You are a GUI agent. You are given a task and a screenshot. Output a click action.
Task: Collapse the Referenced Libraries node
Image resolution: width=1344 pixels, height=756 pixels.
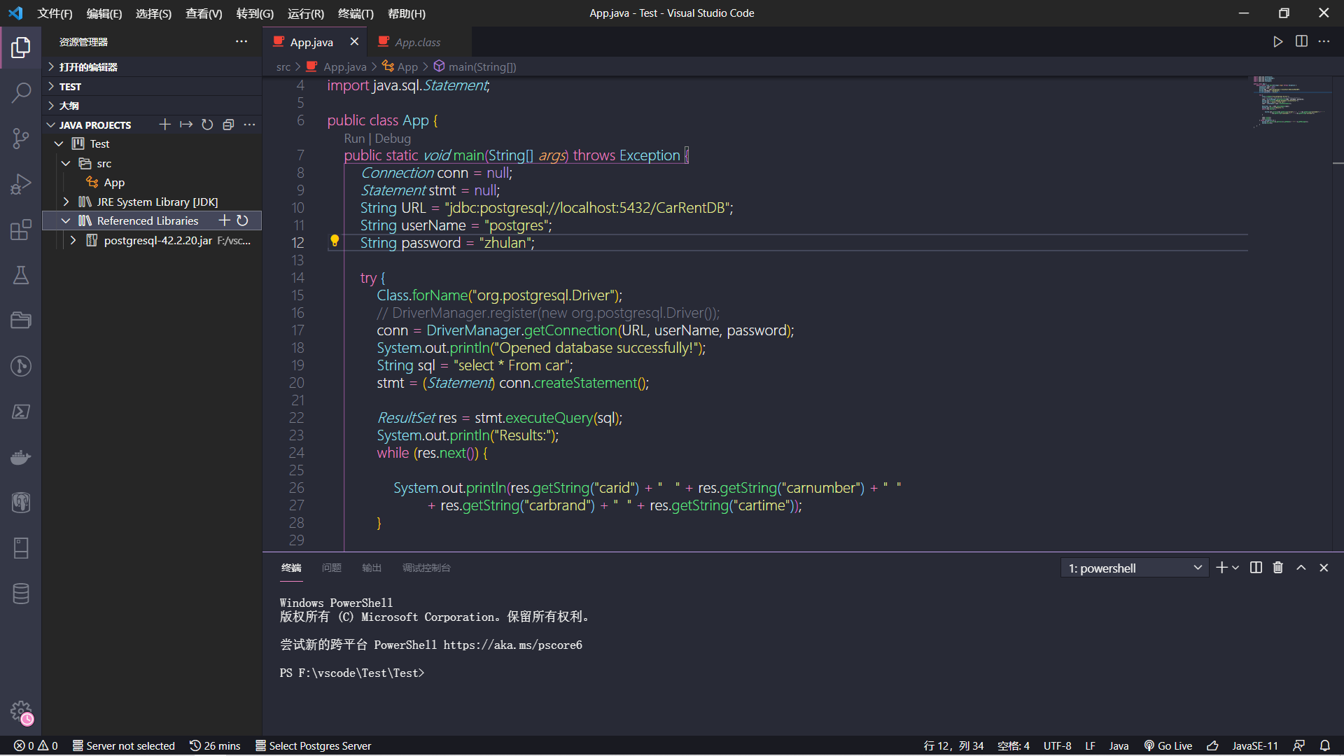point(66,220)
